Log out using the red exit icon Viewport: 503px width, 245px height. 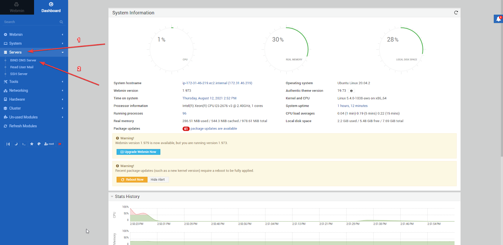pyautogui.click(x=60, y=144)
